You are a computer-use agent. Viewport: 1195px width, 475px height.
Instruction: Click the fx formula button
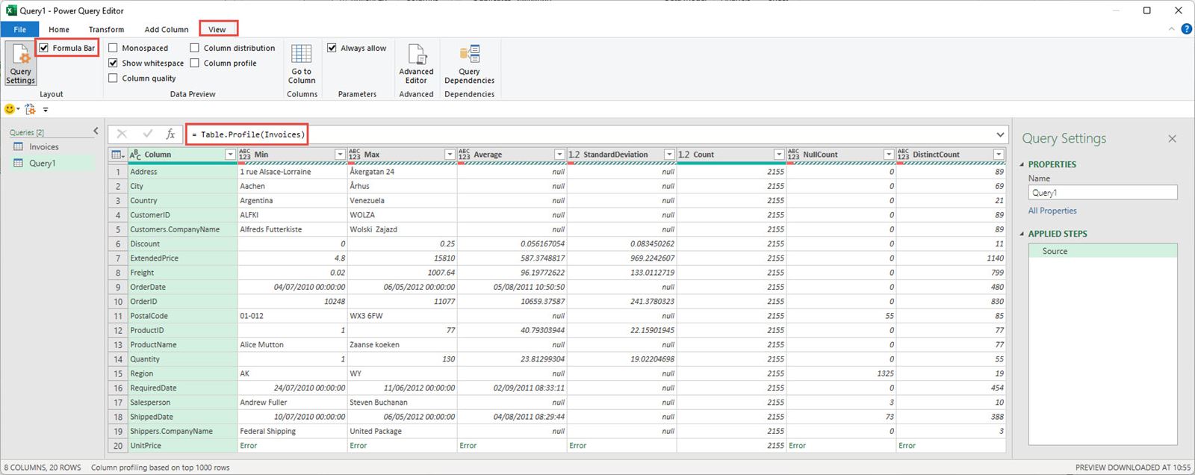[170, 134]
